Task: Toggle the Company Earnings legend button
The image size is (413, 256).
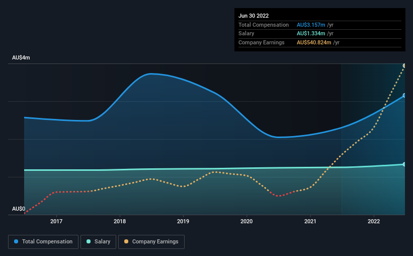Action: click(151, 242)
